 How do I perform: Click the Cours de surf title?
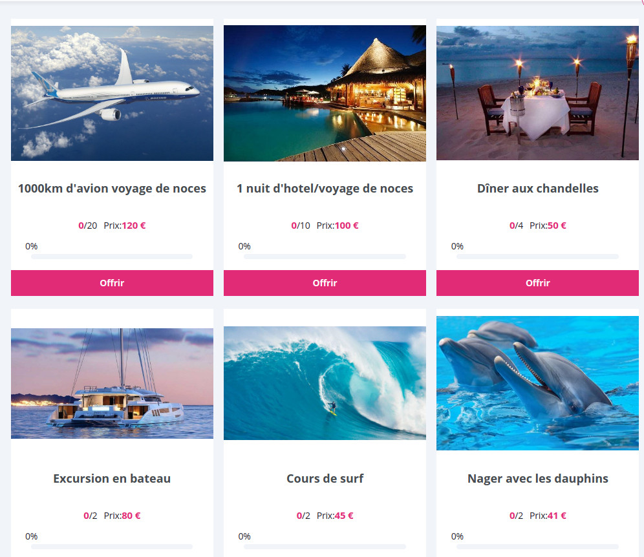click(x=325, y=479)
